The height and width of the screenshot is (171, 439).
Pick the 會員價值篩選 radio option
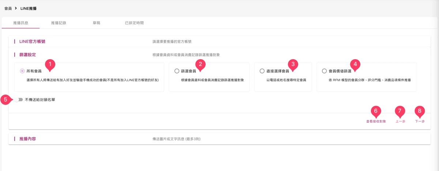coord(324,71)
